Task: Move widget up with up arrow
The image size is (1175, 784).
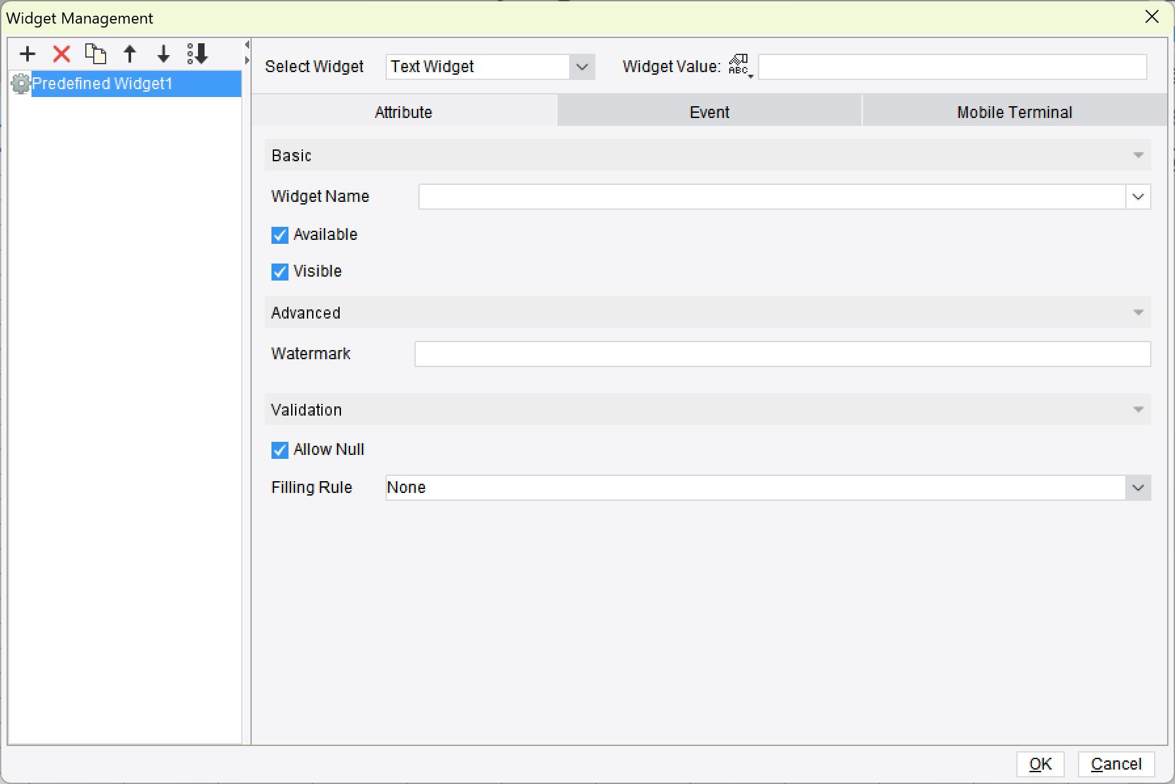Action: pyautogui.click(x=130, y=54)
